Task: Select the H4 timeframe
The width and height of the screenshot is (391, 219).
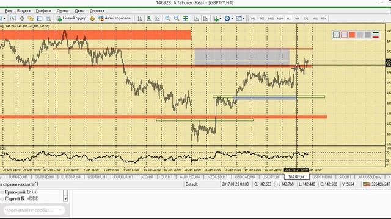Action: [x=298, y=19]
